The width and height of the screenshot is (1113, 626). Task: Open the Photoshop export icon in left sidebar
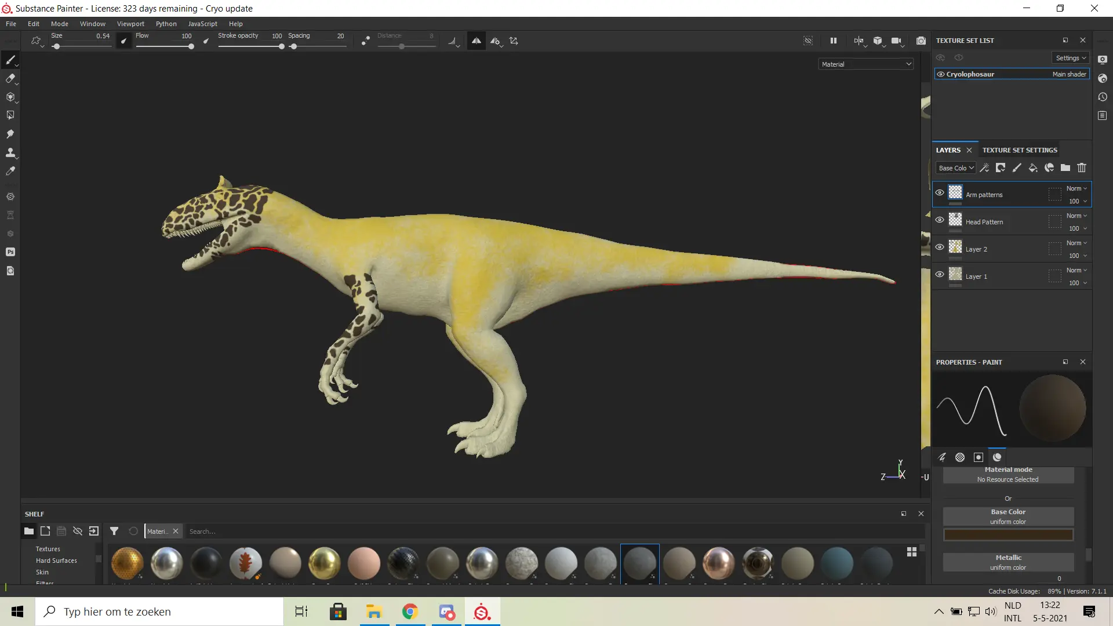[10, 252]
